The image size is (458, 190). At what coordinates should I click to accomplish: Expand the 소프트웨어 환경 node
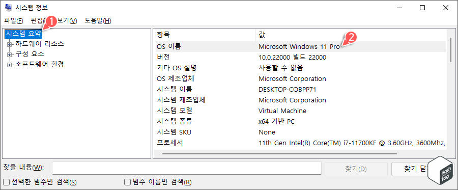coord(10,65)
